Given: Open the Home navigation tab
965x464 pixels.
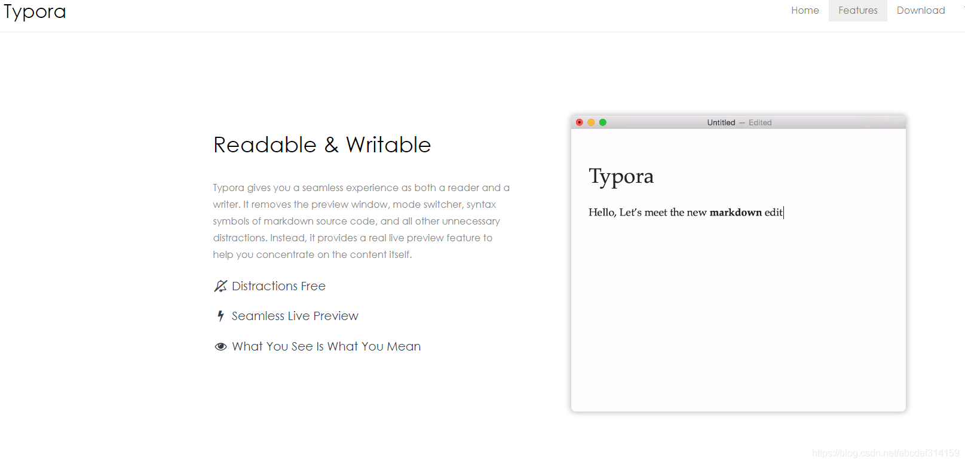Looking at the screenshot, I should (805, 11).
